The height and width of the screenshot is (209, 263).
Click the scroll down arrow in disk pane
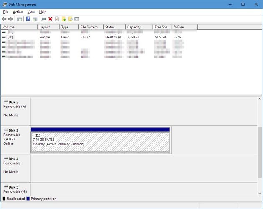[260, 194]
